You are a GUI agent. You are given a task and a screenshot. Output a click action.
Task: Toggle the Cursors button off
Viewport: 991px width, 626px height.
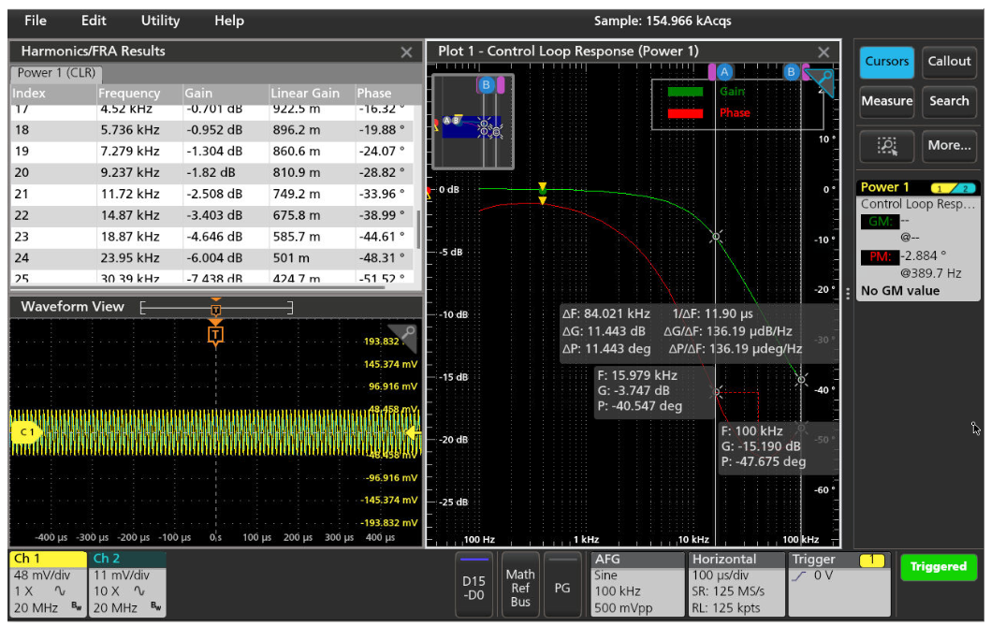pyautogui.click(x=886, y=62)
